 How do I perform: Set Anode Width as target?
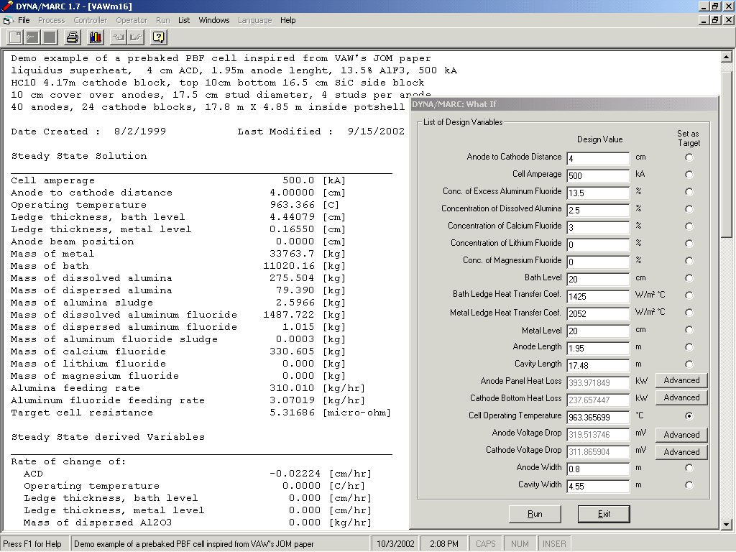tap(689, 468)
